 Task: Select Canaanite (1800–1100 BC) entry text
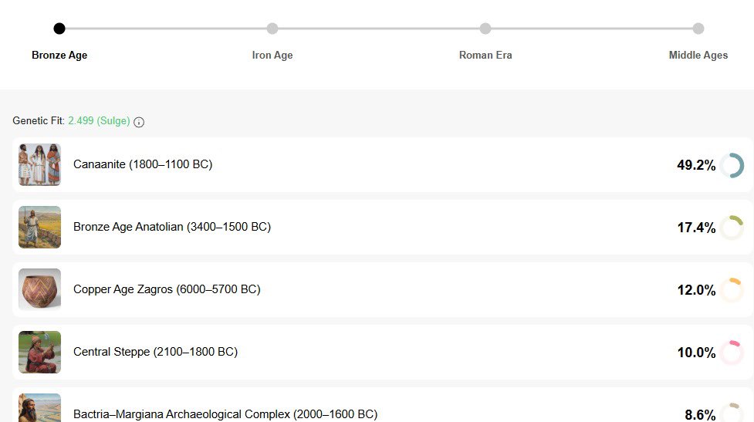(x=143, y=164)
